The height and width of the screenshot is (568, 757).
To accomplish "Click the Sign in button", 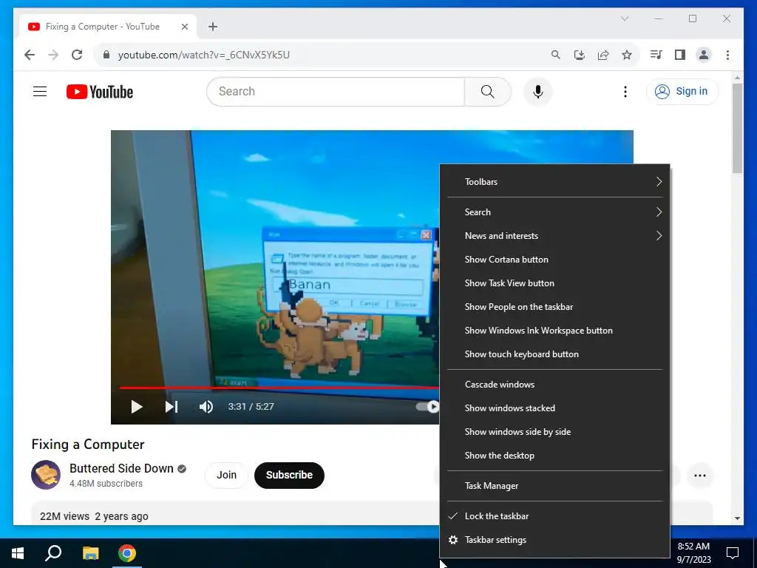I will click(682, 91).
